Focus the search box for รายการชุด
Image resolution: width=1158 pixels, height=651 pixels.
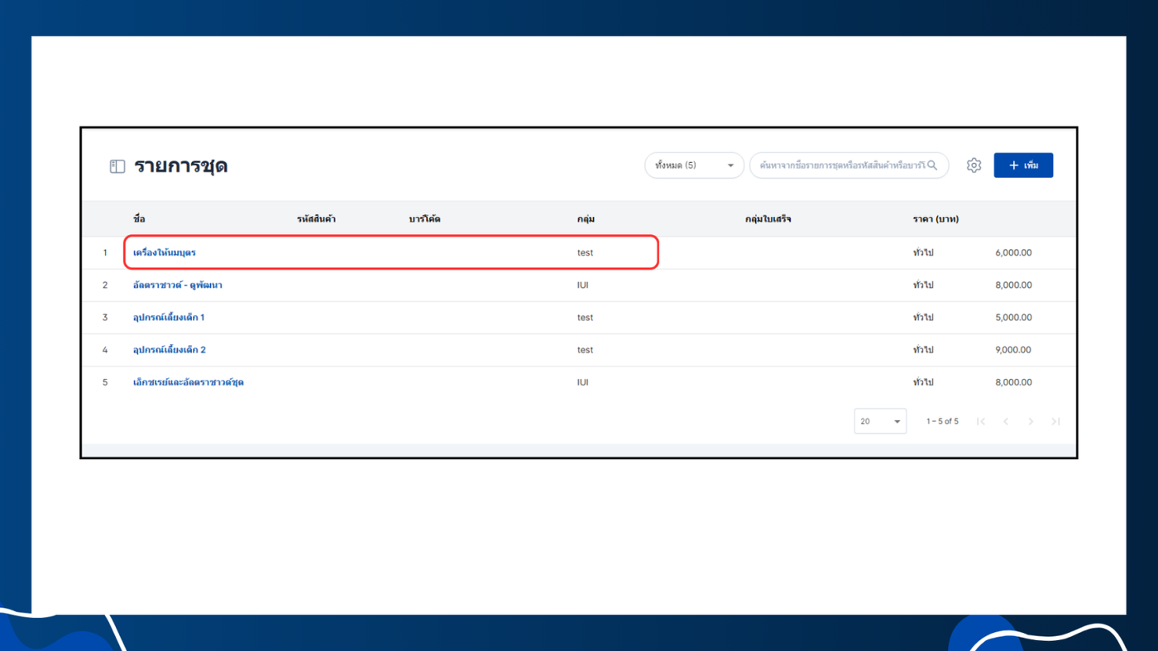point(849,165)
